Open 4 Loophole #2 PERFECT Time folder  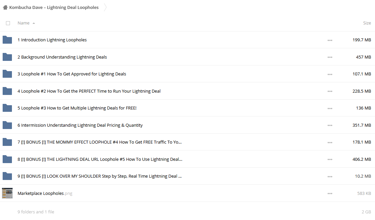[x=89, y=91]
